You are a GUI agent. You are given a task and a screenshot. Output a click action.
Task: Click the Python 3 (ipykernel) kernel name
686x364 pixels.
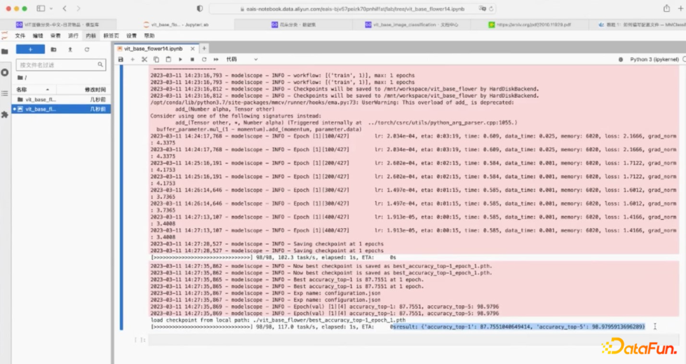coord(654,59)
